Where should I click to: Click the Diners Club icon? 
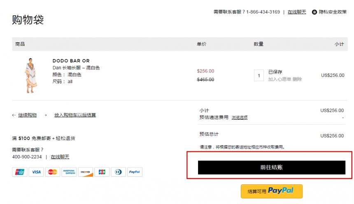tap(118, 172)
